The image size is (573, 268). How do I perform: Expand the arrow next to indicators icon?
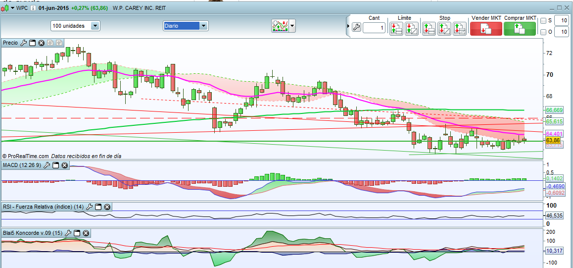(292, 26)
